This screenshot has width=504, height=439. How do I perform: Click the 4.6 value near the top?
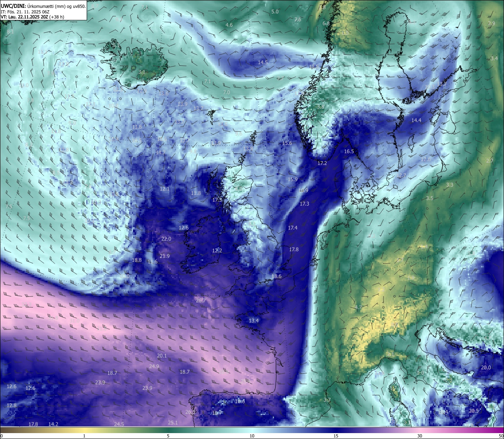pos(229,25)
